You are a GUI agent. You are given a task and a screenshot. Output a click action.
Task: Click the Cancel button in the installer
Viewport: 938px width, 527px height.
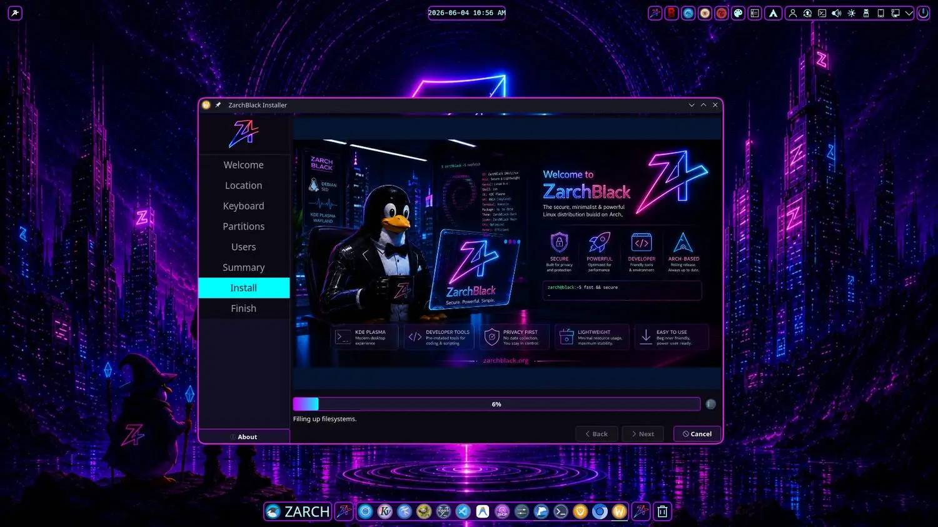click(697, 434)
